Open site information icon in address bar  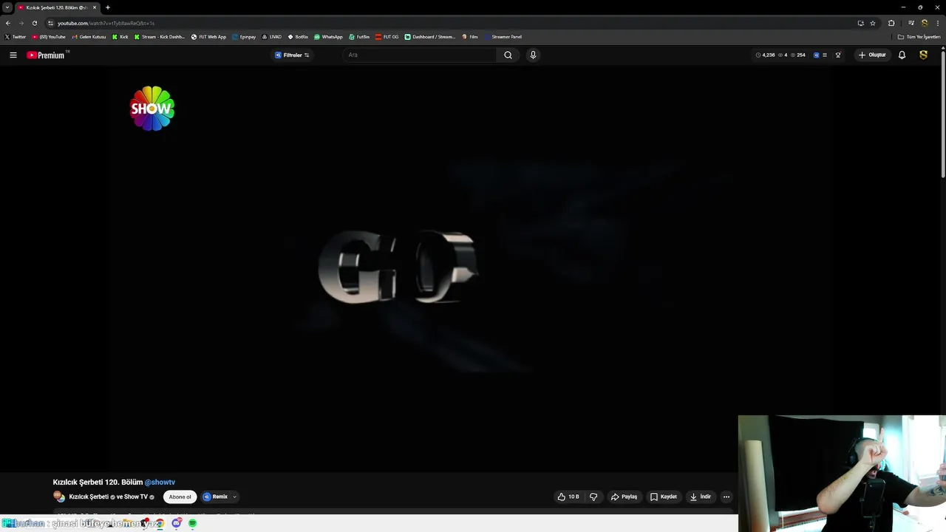(x=50, y=23)
